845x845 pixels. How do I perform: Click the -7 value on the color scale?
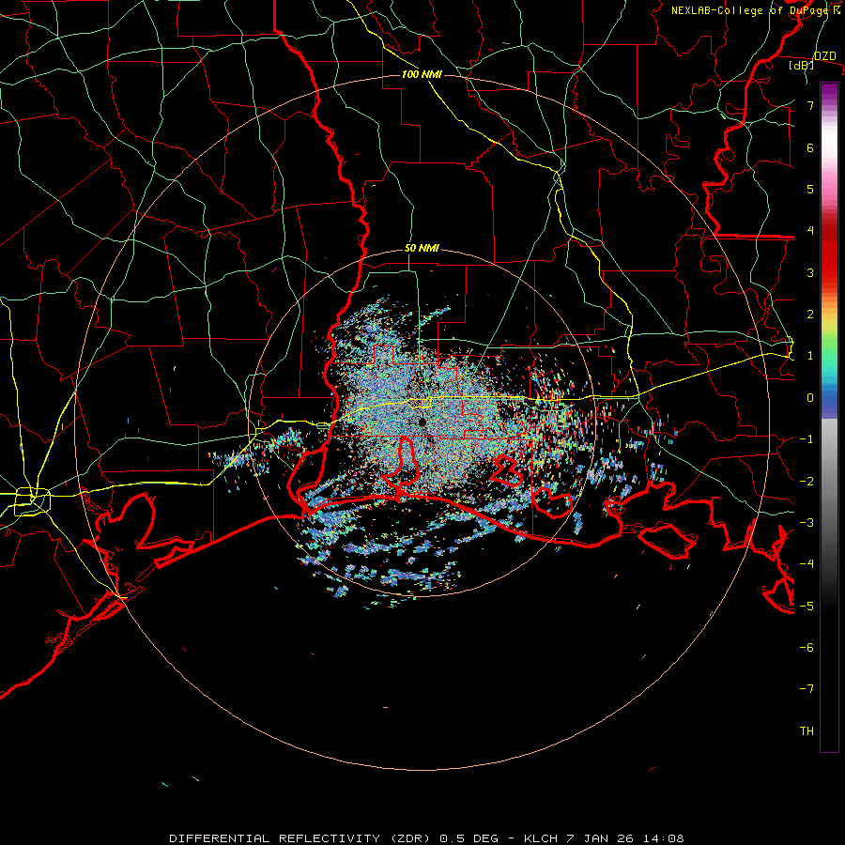point(807,689)
